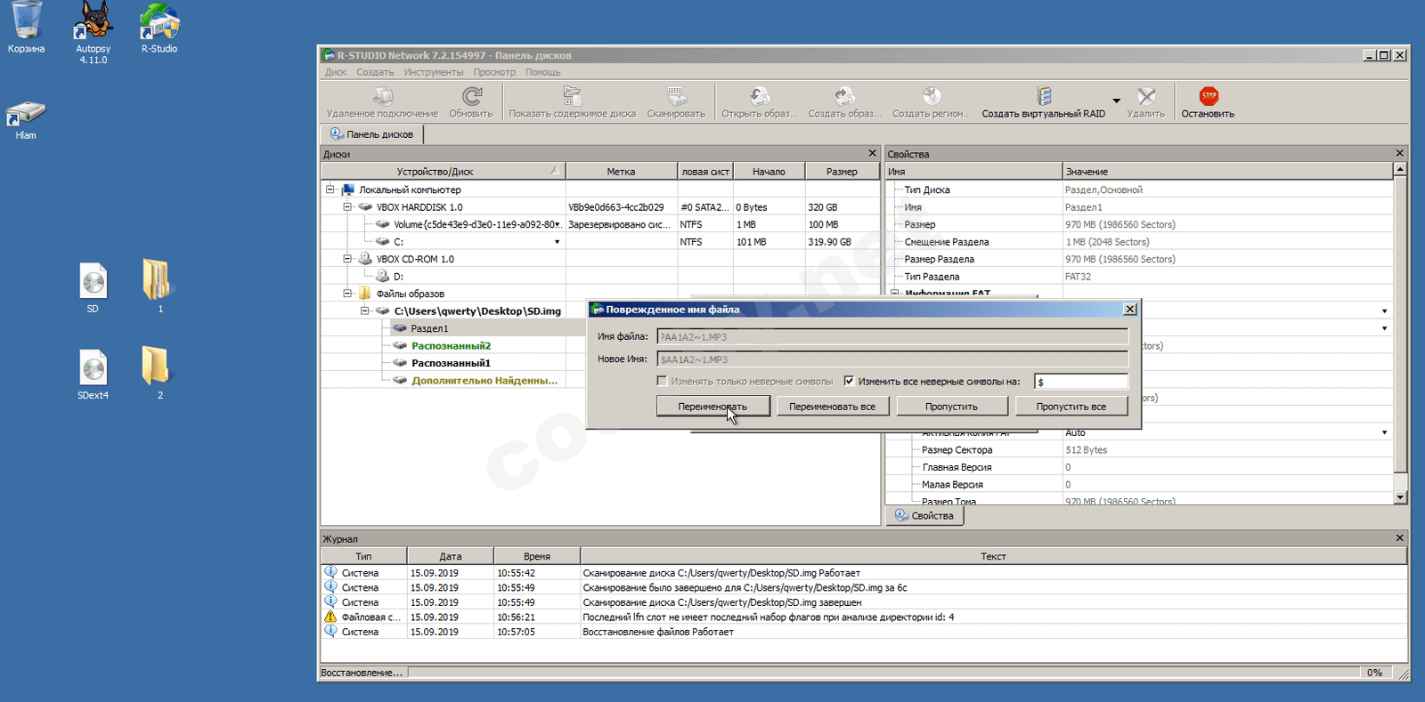Select the SDext4 image file on desktop
The height and width of the screenshot is (702, 1425).
93,369
